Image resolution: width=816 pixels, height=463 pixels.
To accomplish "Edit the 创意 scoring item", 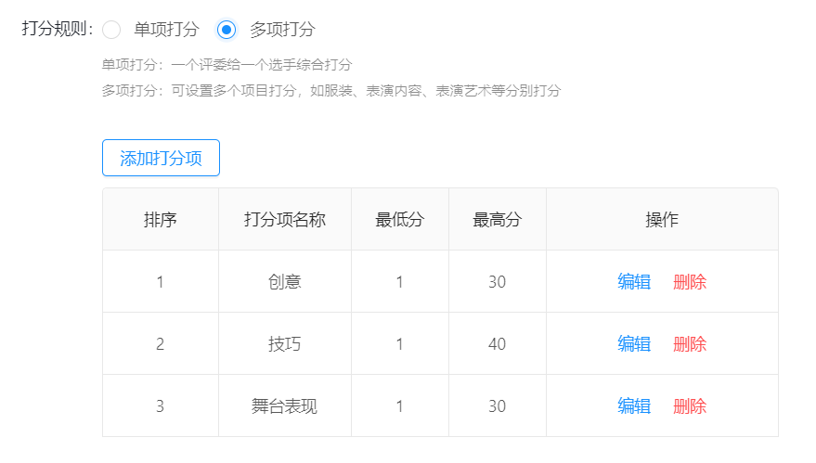I will [634, 281].
